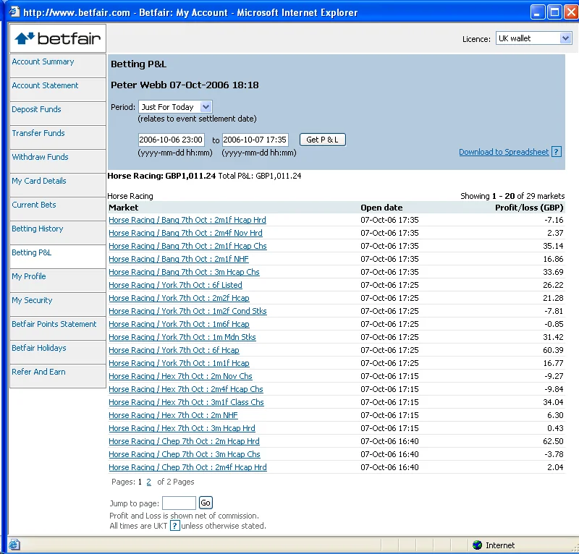Open Refer And Earn
579x554 pixels.
38,372
